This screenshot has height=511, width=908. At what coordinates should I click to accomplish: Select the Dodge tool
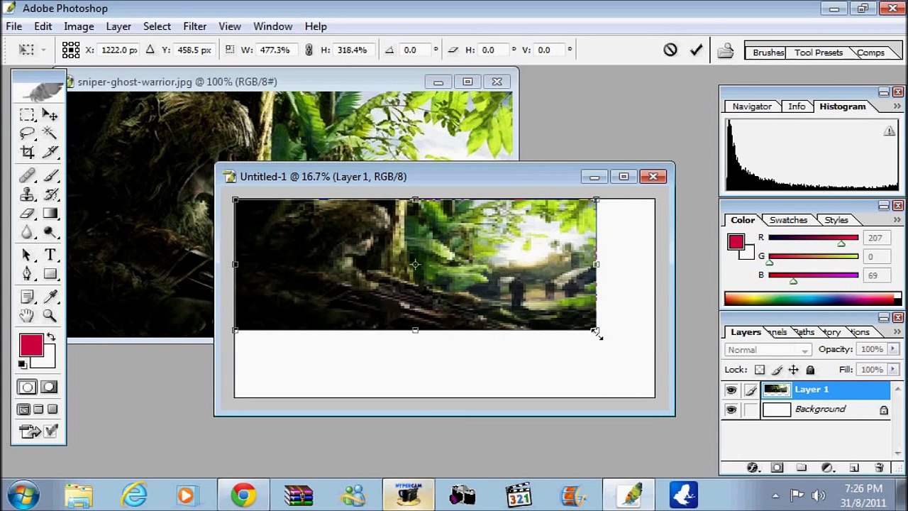[x=50, y=231]
